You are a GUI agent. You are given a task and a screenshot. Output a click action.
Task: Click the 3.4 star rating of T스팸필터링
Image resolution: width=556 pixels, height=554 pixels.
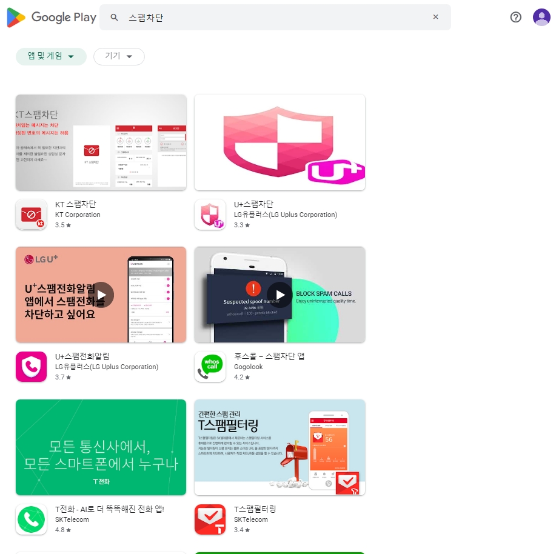[242, 530]
